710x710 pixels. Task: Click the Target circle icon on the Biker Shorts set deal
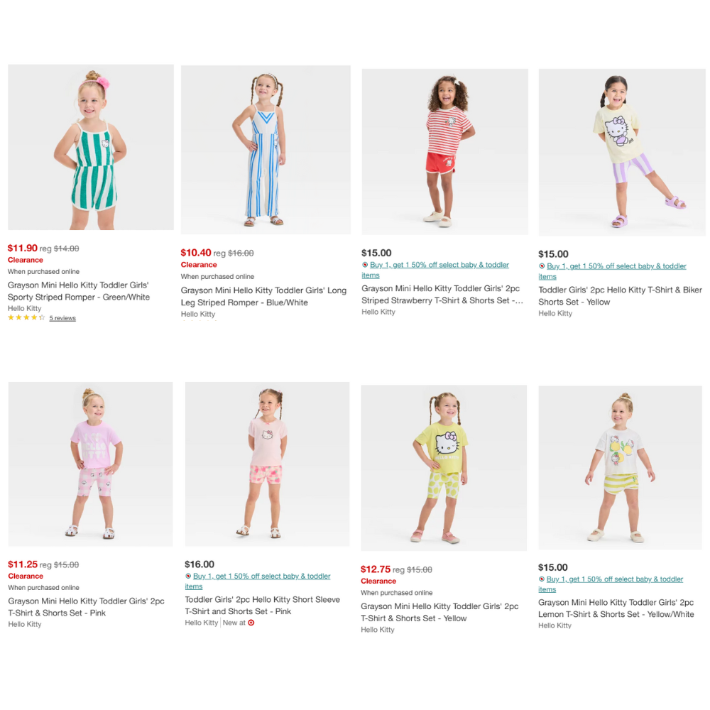click(542, 266)
